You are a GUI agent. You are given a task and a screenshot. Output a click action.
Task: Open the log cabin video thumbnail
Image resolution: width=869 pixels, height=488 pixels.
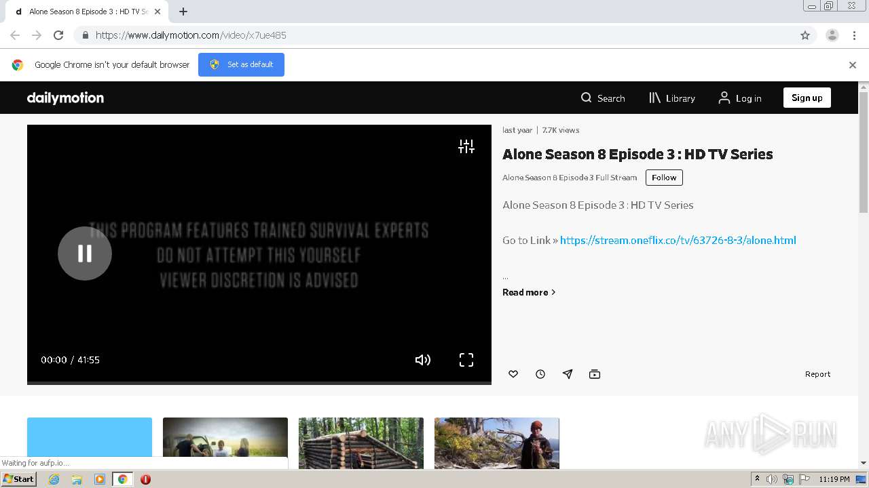pyautogui.click(x=361, y=443)
